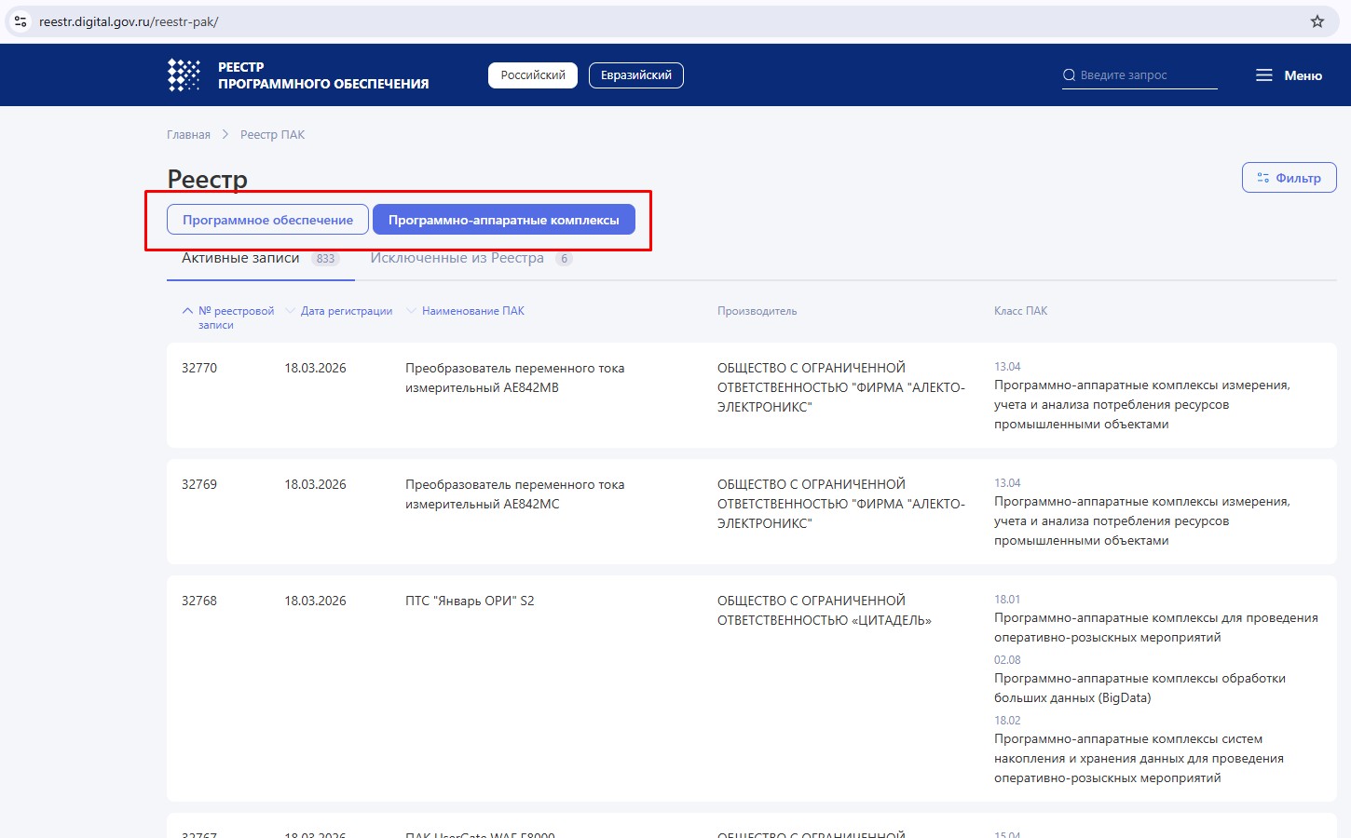
Task: Sort by Наименование ПАК column arrow
Action: point(412,311)
